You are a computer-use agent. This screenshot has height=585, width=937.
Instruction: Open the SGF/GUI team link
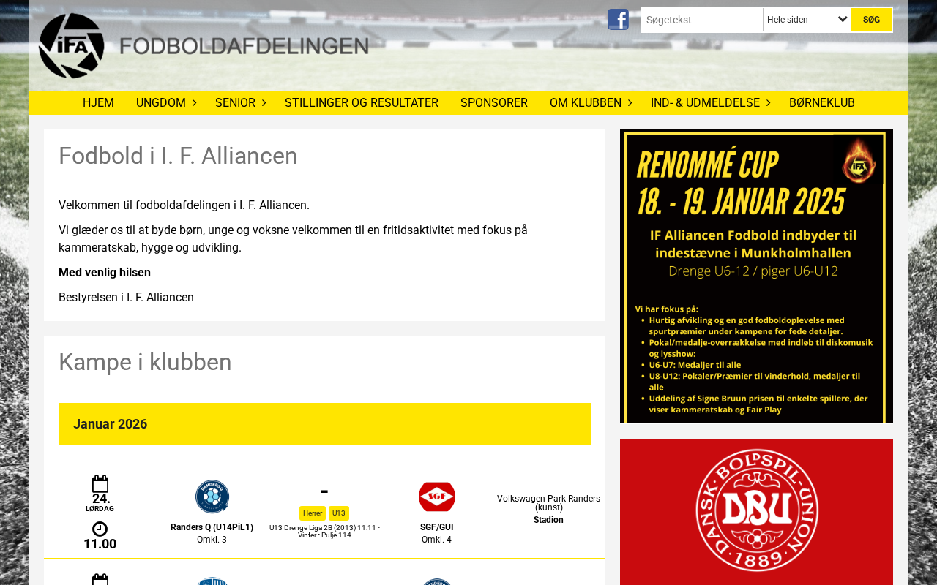(x=437, y=527)
